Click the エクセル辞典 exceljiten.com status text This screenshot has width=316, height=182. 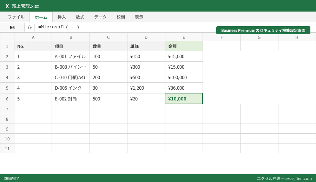pyautogui.click(x=284, y=178)
